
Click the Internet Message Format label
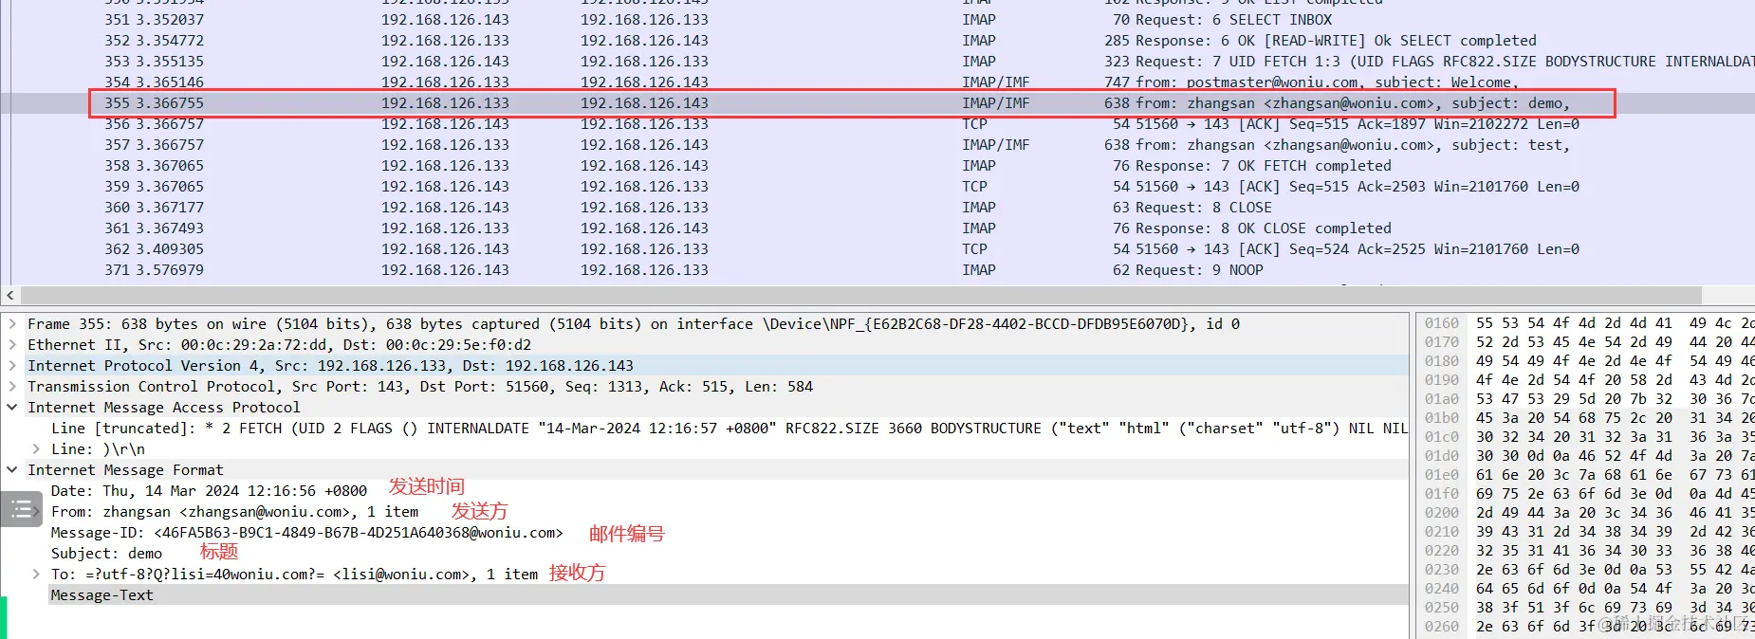(x=125, y=470)
